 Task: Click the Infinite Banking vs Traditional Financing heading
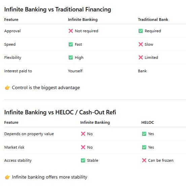coord(58,9)
